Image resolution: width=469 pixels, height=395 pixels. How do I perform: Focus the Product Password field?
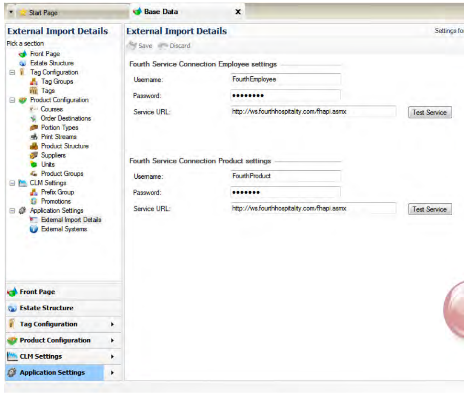point(285,192)
